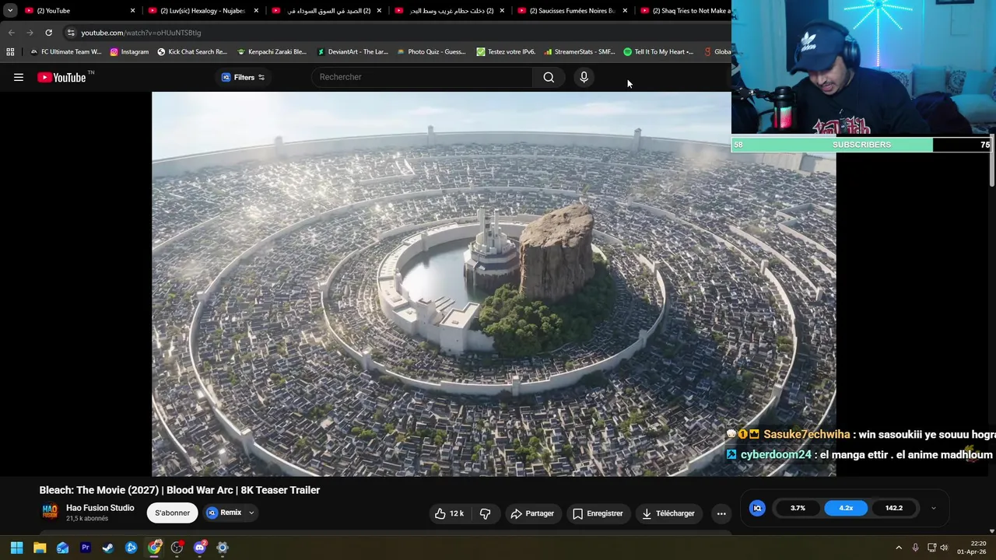Screen dimensions: 996x560
Task: Expand the Remix dropdown chevron
Action: click(251, 513)
